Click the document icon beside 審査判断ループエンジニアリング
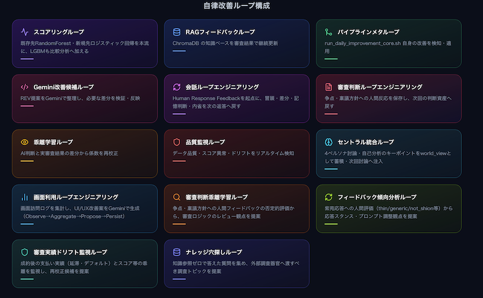 [328, 87]
